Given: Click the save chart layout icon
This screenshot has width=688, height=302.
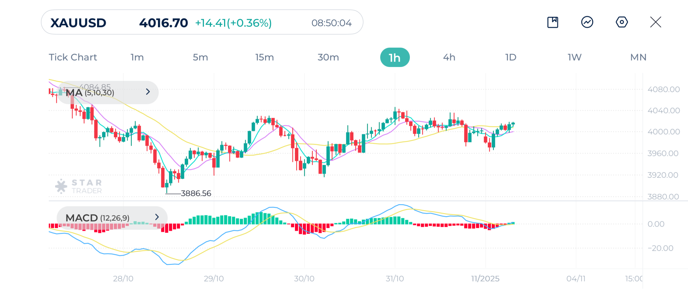Looking at the screenshot, I should 553,22.
